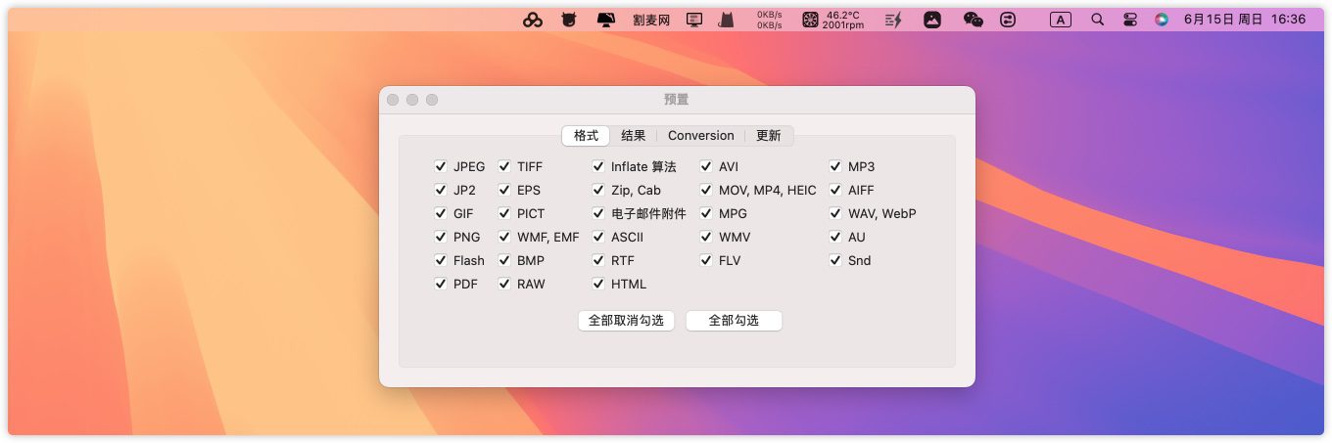Screen dimensions: 1332x443
Task: Uncheck the Flash checkbox
Action: 441,260
